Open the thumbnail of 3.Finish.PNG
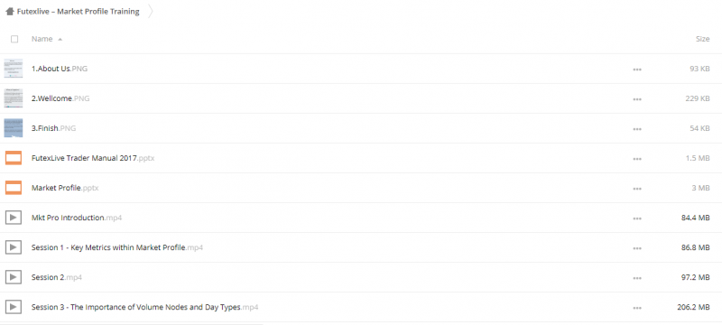The height and width of the screenshot is (325, 722). [x=14, y=128]
